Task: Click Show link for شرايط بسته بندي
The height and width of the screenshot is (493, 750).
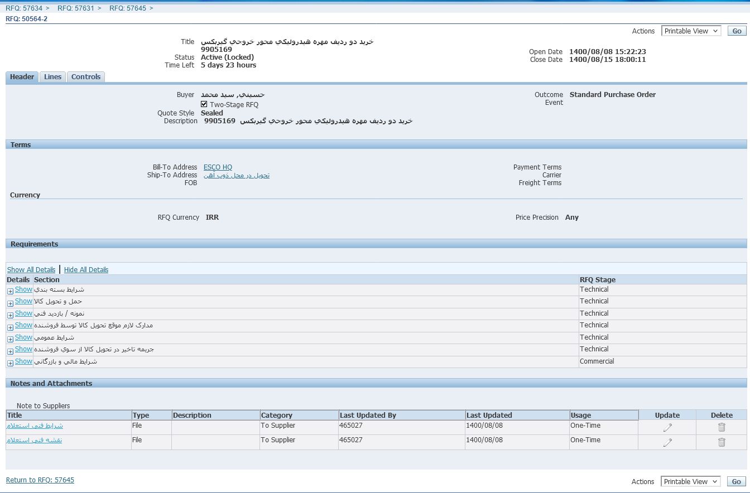Action: point(23,289)
